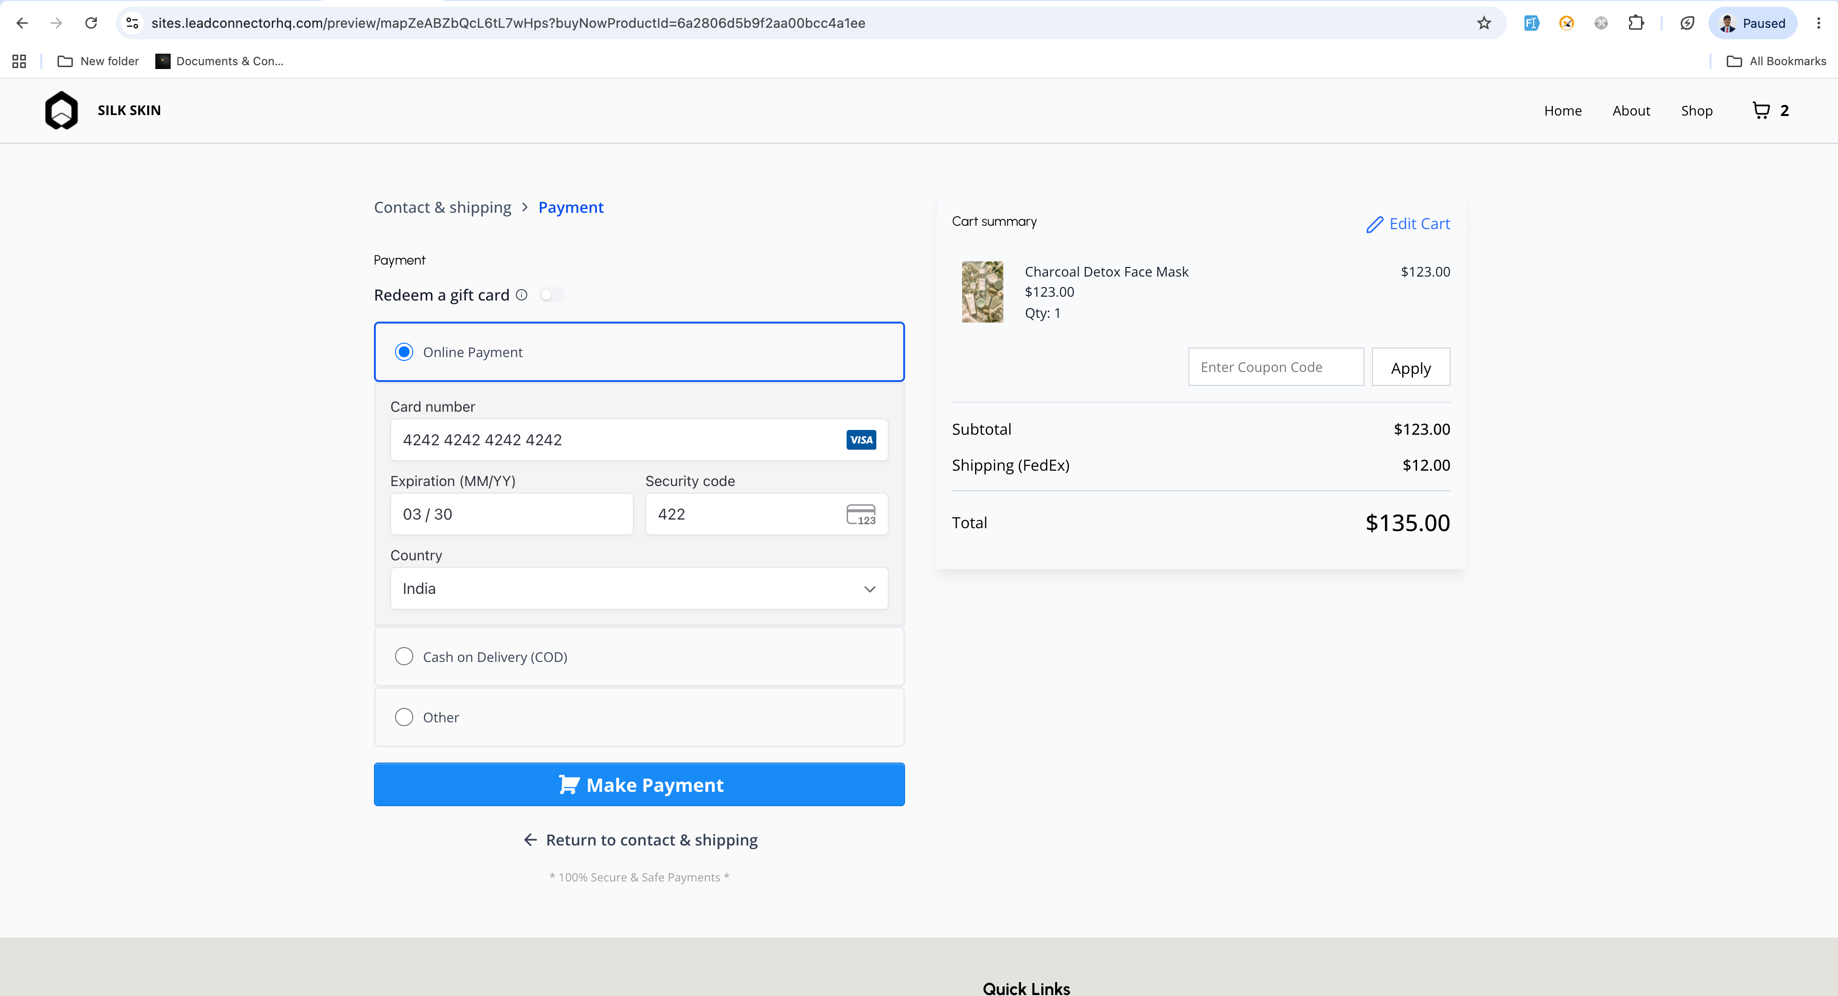Viewport: 1838px width, 996px height.
Task: Open Documents & Con... bookmark
Action: click(x=220, y=61)
